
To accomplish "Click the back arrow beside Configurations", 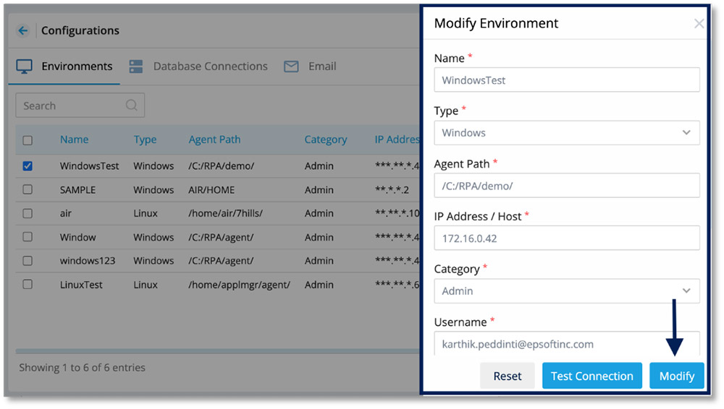I will (22, 30).
